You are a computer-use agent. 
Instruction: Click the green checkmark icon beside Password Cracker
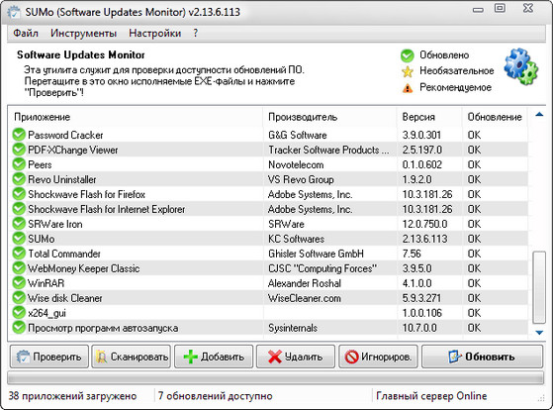(19, 135)
